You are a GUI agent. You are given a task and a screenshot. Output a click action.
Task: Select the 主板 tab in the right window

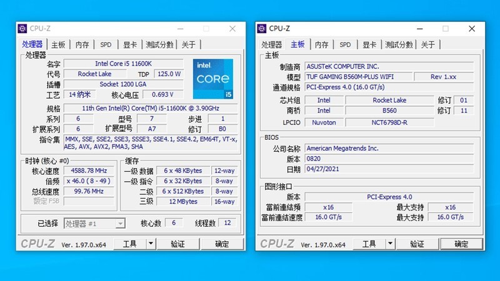(297, 44)
